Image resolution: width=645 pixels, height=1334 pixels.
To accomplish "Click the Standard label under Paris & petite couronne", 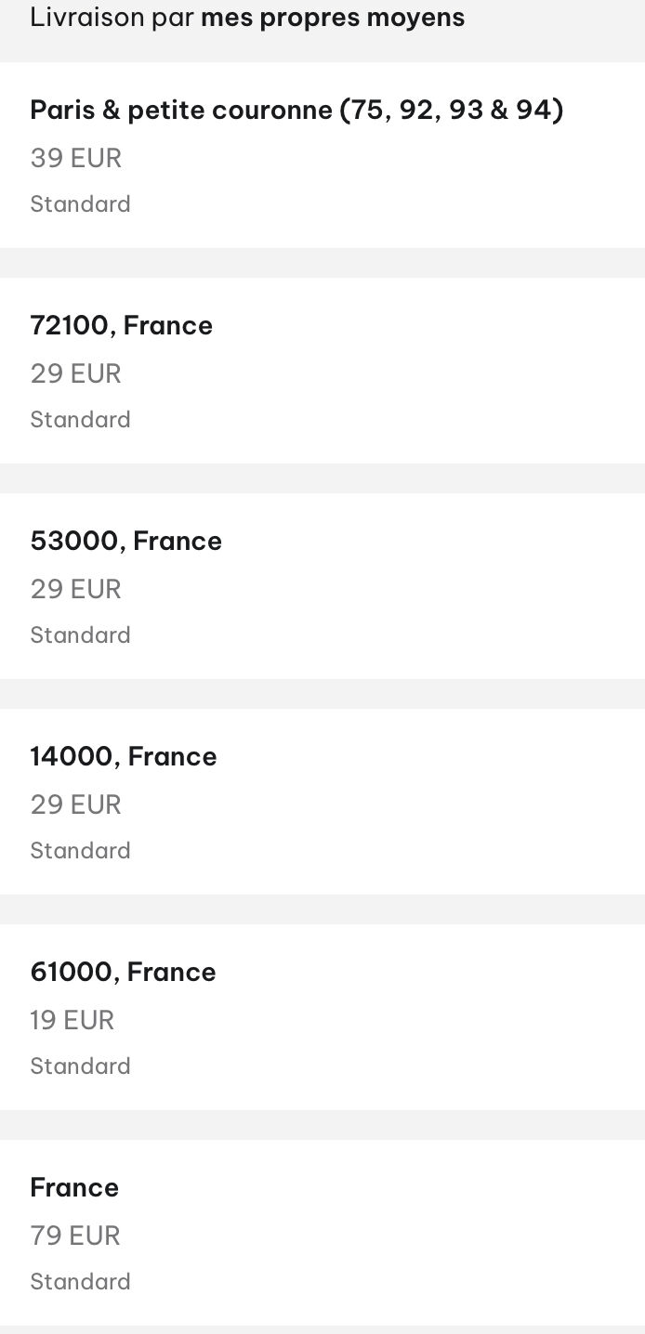I will tap(81, 203).
